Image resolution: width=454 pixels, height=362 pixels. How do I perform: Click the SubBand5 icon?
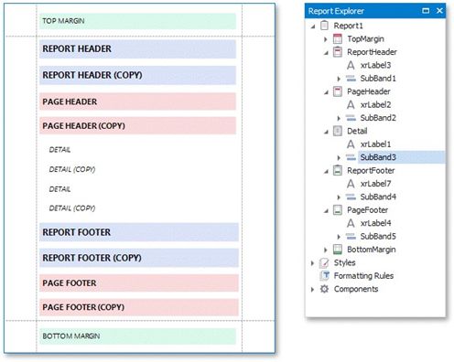351,236
